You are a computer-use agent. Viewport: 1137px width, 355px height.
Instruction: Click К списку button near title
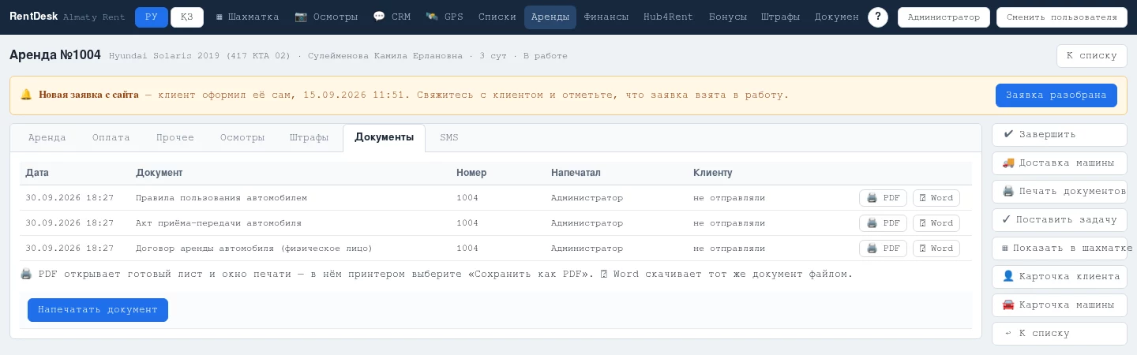(1091, 56)
